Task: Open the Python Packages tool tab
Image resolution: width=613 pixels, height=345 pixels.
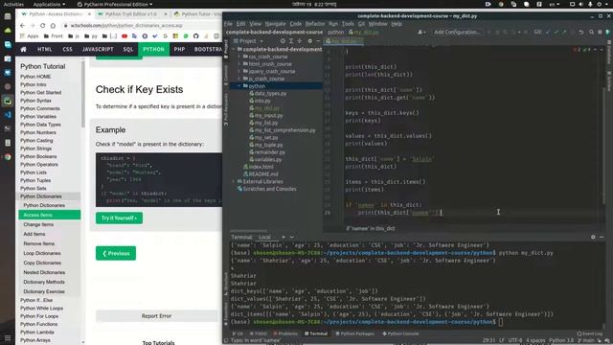Action: [355, 333]
